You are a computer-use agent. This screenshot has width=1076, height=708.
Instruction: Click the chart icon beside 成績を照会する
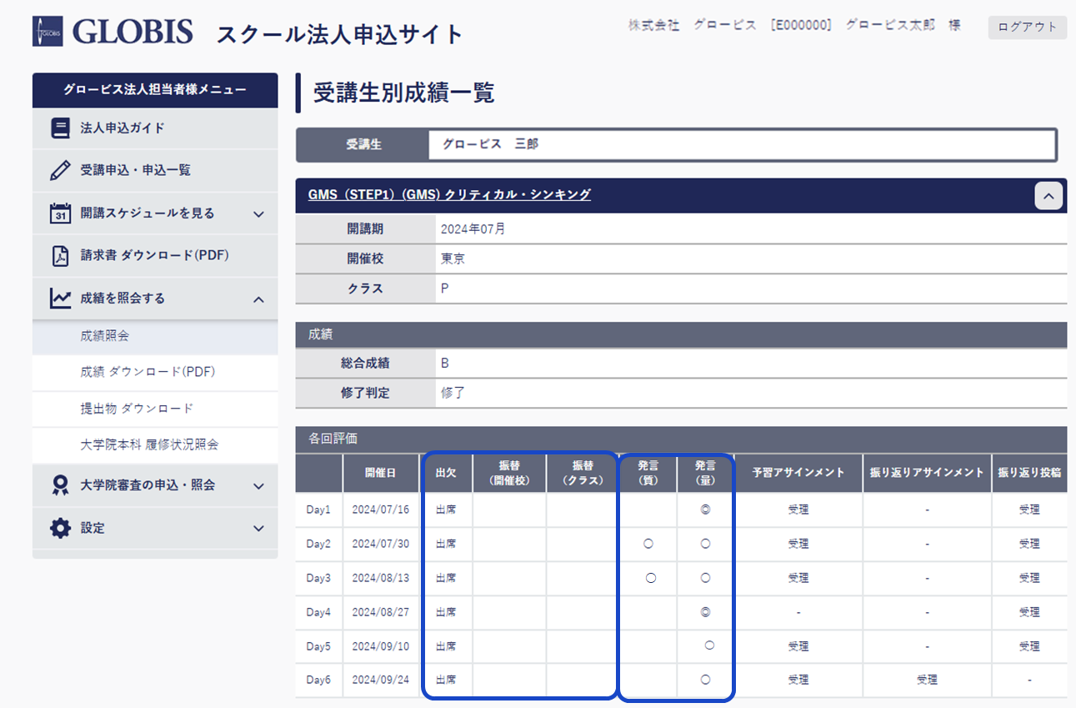pos(60,299)
